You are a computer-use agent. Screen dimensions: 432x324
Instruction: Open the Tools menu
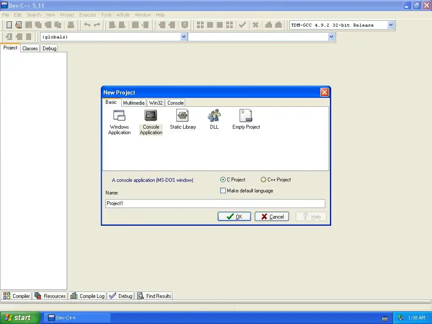point(106,15)
